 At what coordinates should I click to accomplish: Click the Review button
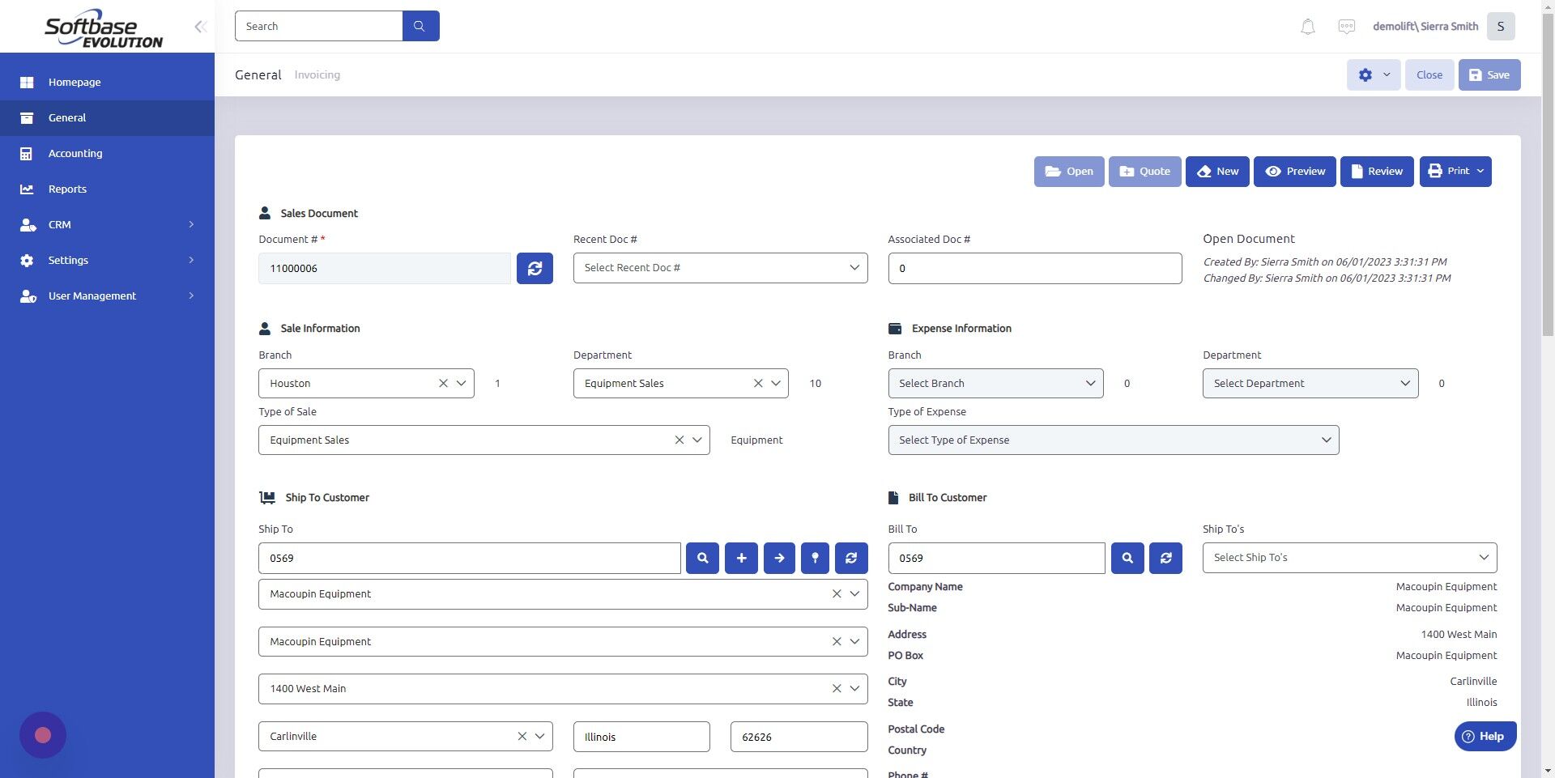coord(1377,171)
